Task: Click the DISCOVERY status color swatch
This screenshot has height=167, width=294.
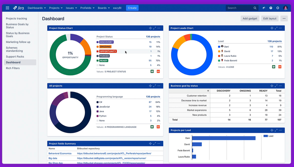Action: [x=98, y=42]
